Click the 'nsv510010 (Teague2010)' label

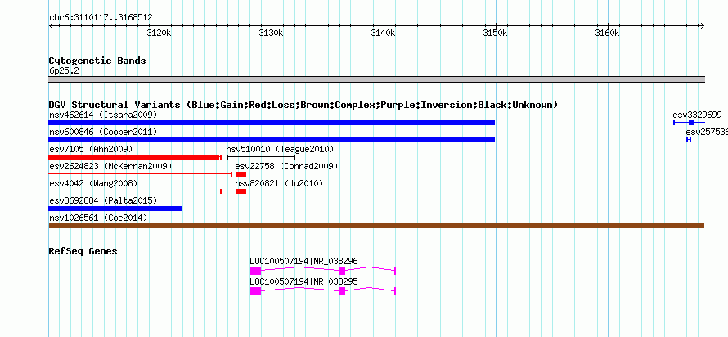[280, 149]
